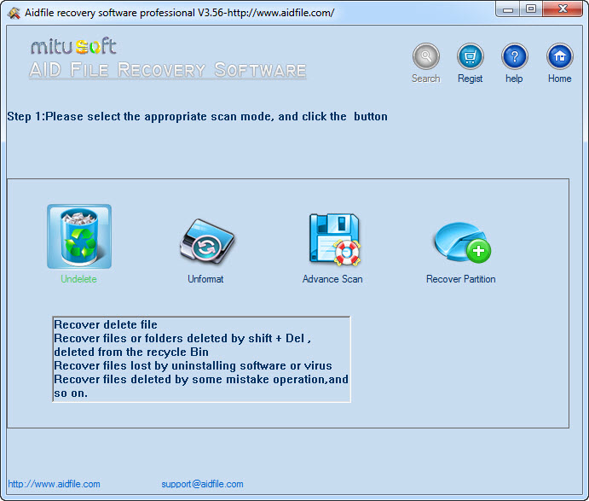
Task: Open the Regist shopping cart icon
Action: point(471,56)
